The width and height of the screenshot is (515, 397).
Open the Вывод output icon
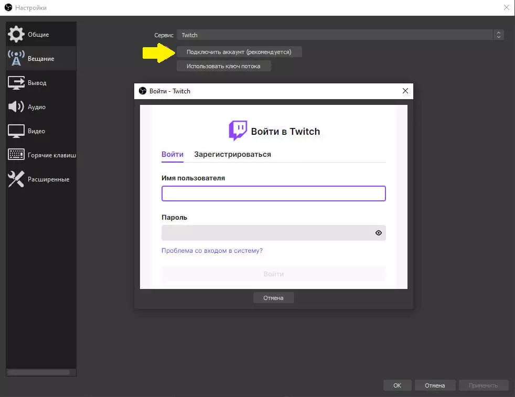click(x=16, y=83)
